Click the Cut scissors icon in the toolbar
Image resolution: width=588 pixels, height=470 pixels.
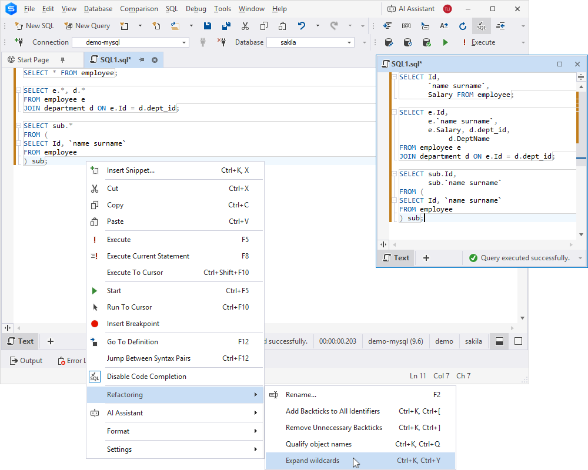[x=245, y=26]
